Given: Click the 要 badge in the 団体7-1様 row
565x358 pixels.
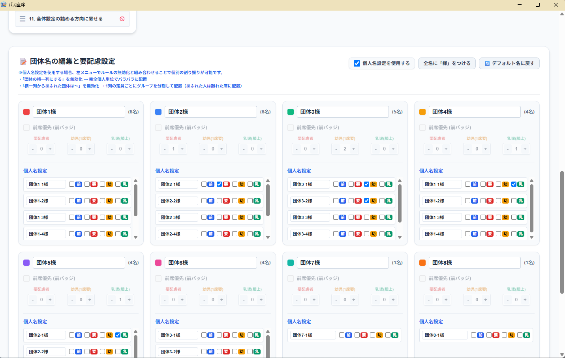Looking at the screenshot, I should [x=364, y=335].
